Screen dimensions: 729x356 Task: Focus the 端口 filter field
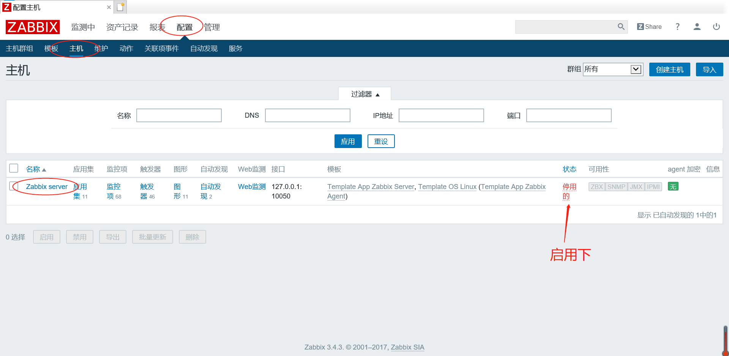click(x=569, y=115)
